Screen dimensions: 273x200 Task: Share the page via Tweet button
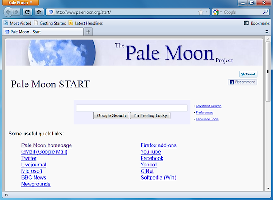[x=248, y=74]
